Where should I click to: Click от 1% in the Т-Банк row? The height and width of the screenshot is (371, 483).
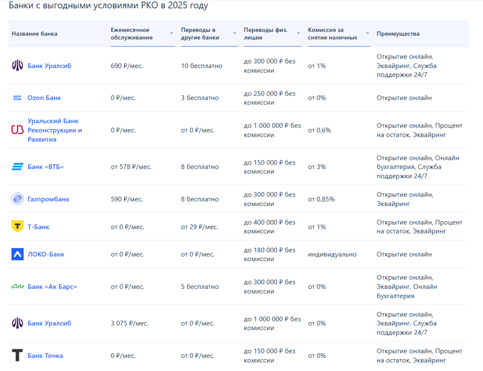click(317, 227)
